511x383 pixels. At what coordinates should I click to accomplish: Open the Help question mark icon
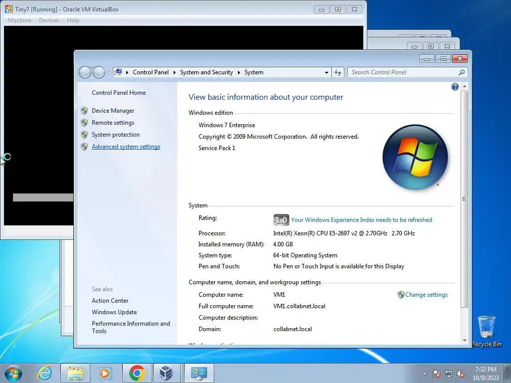click(455, 87)
